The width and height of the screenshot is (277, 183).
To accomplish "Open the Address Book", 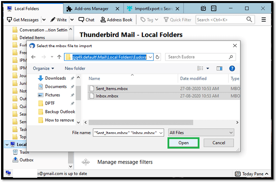I will coord(116,20).
